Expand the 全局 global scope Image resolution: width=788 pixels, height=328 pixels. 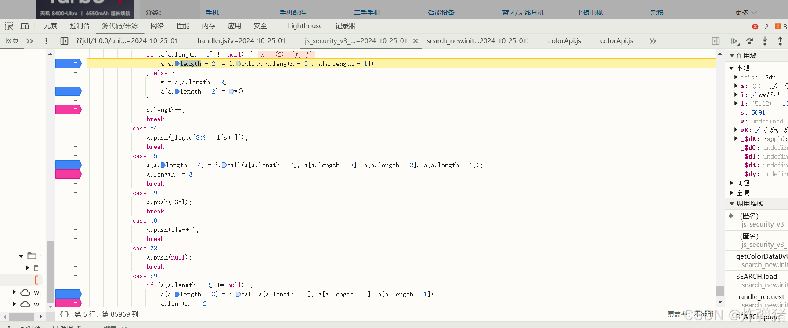tap(732, 193)
